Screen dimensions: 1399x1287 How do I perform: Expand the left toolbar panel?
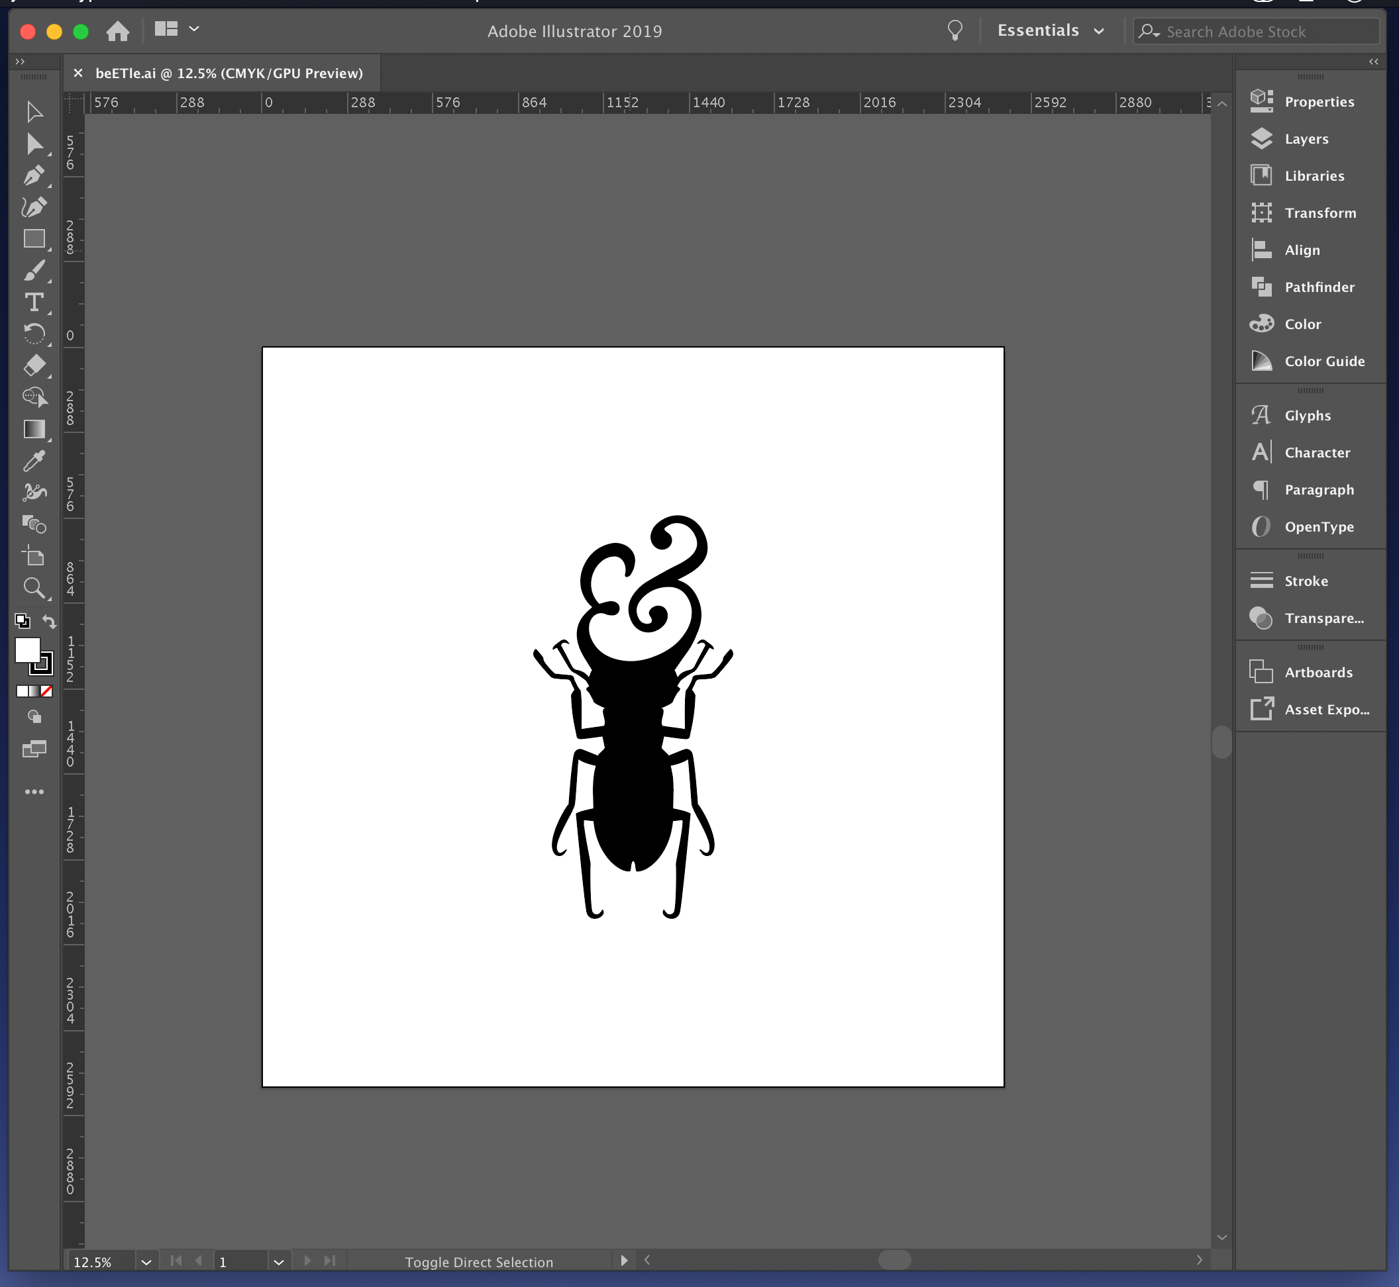point(21,62)
